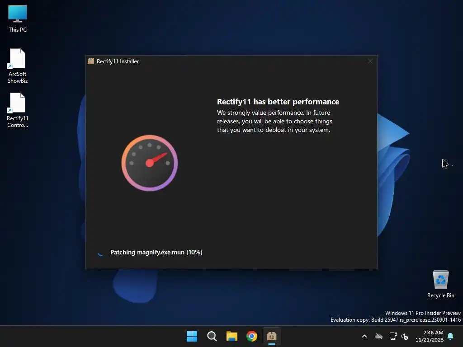Open the This PC desktop icon
Viewport: 463px width, 347px height.
[x=18, y=19]
